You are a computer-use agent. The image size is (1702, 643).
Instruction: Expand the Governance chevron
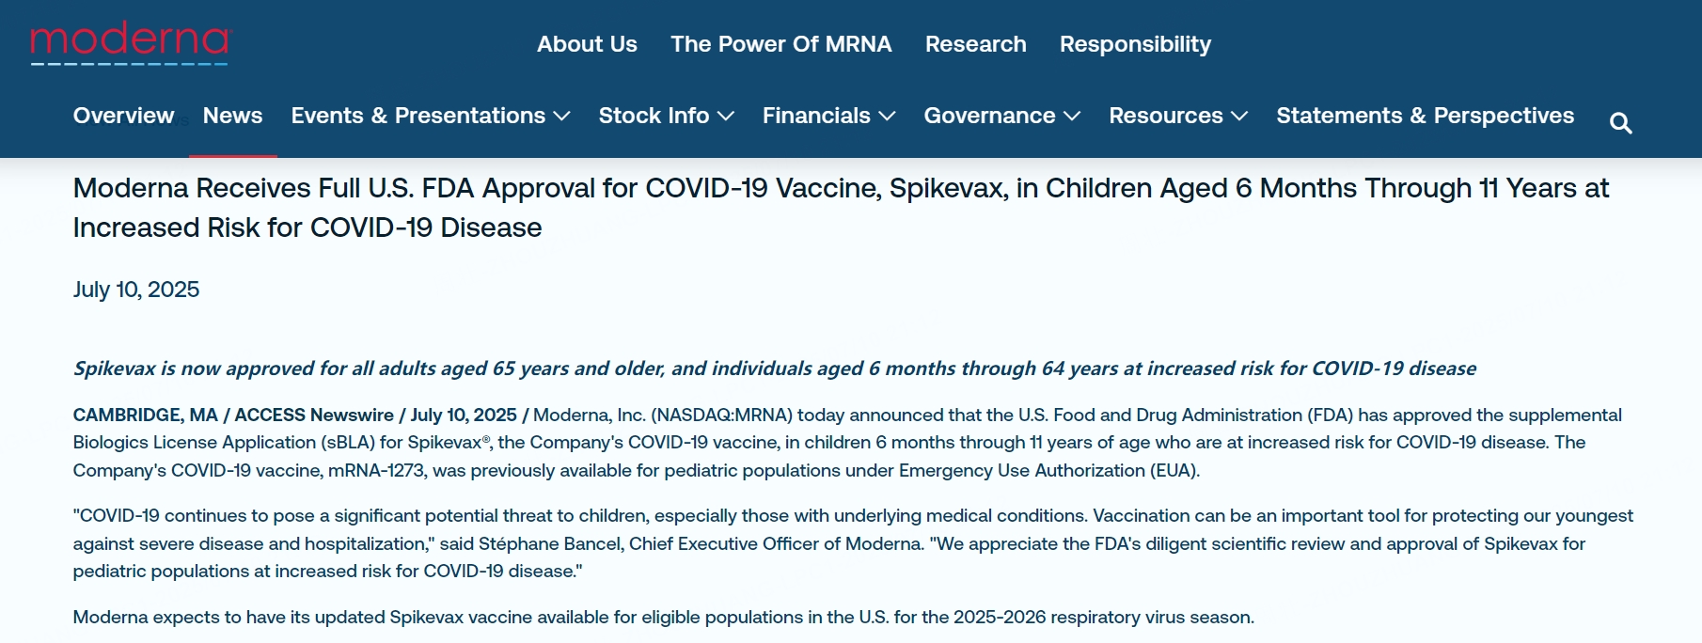[x=1072, y=116]
